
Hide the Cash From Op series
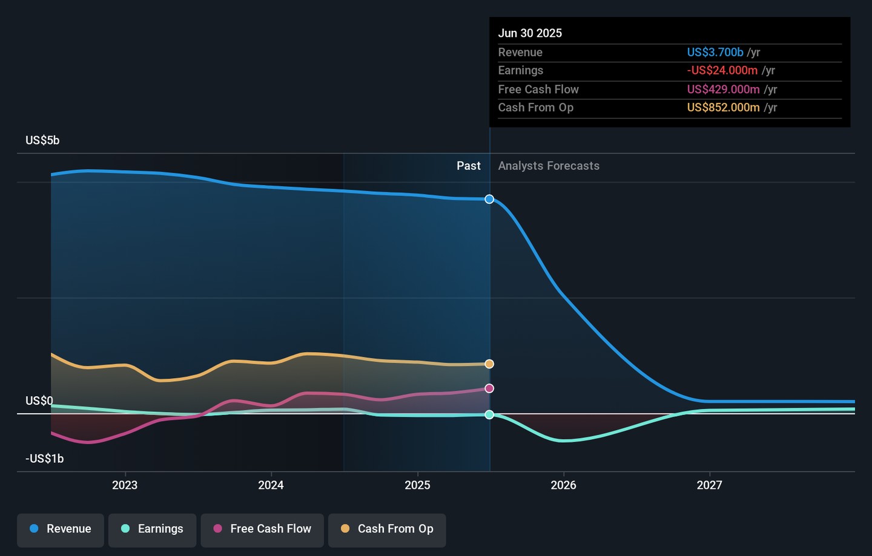click(x=387, y=529)
